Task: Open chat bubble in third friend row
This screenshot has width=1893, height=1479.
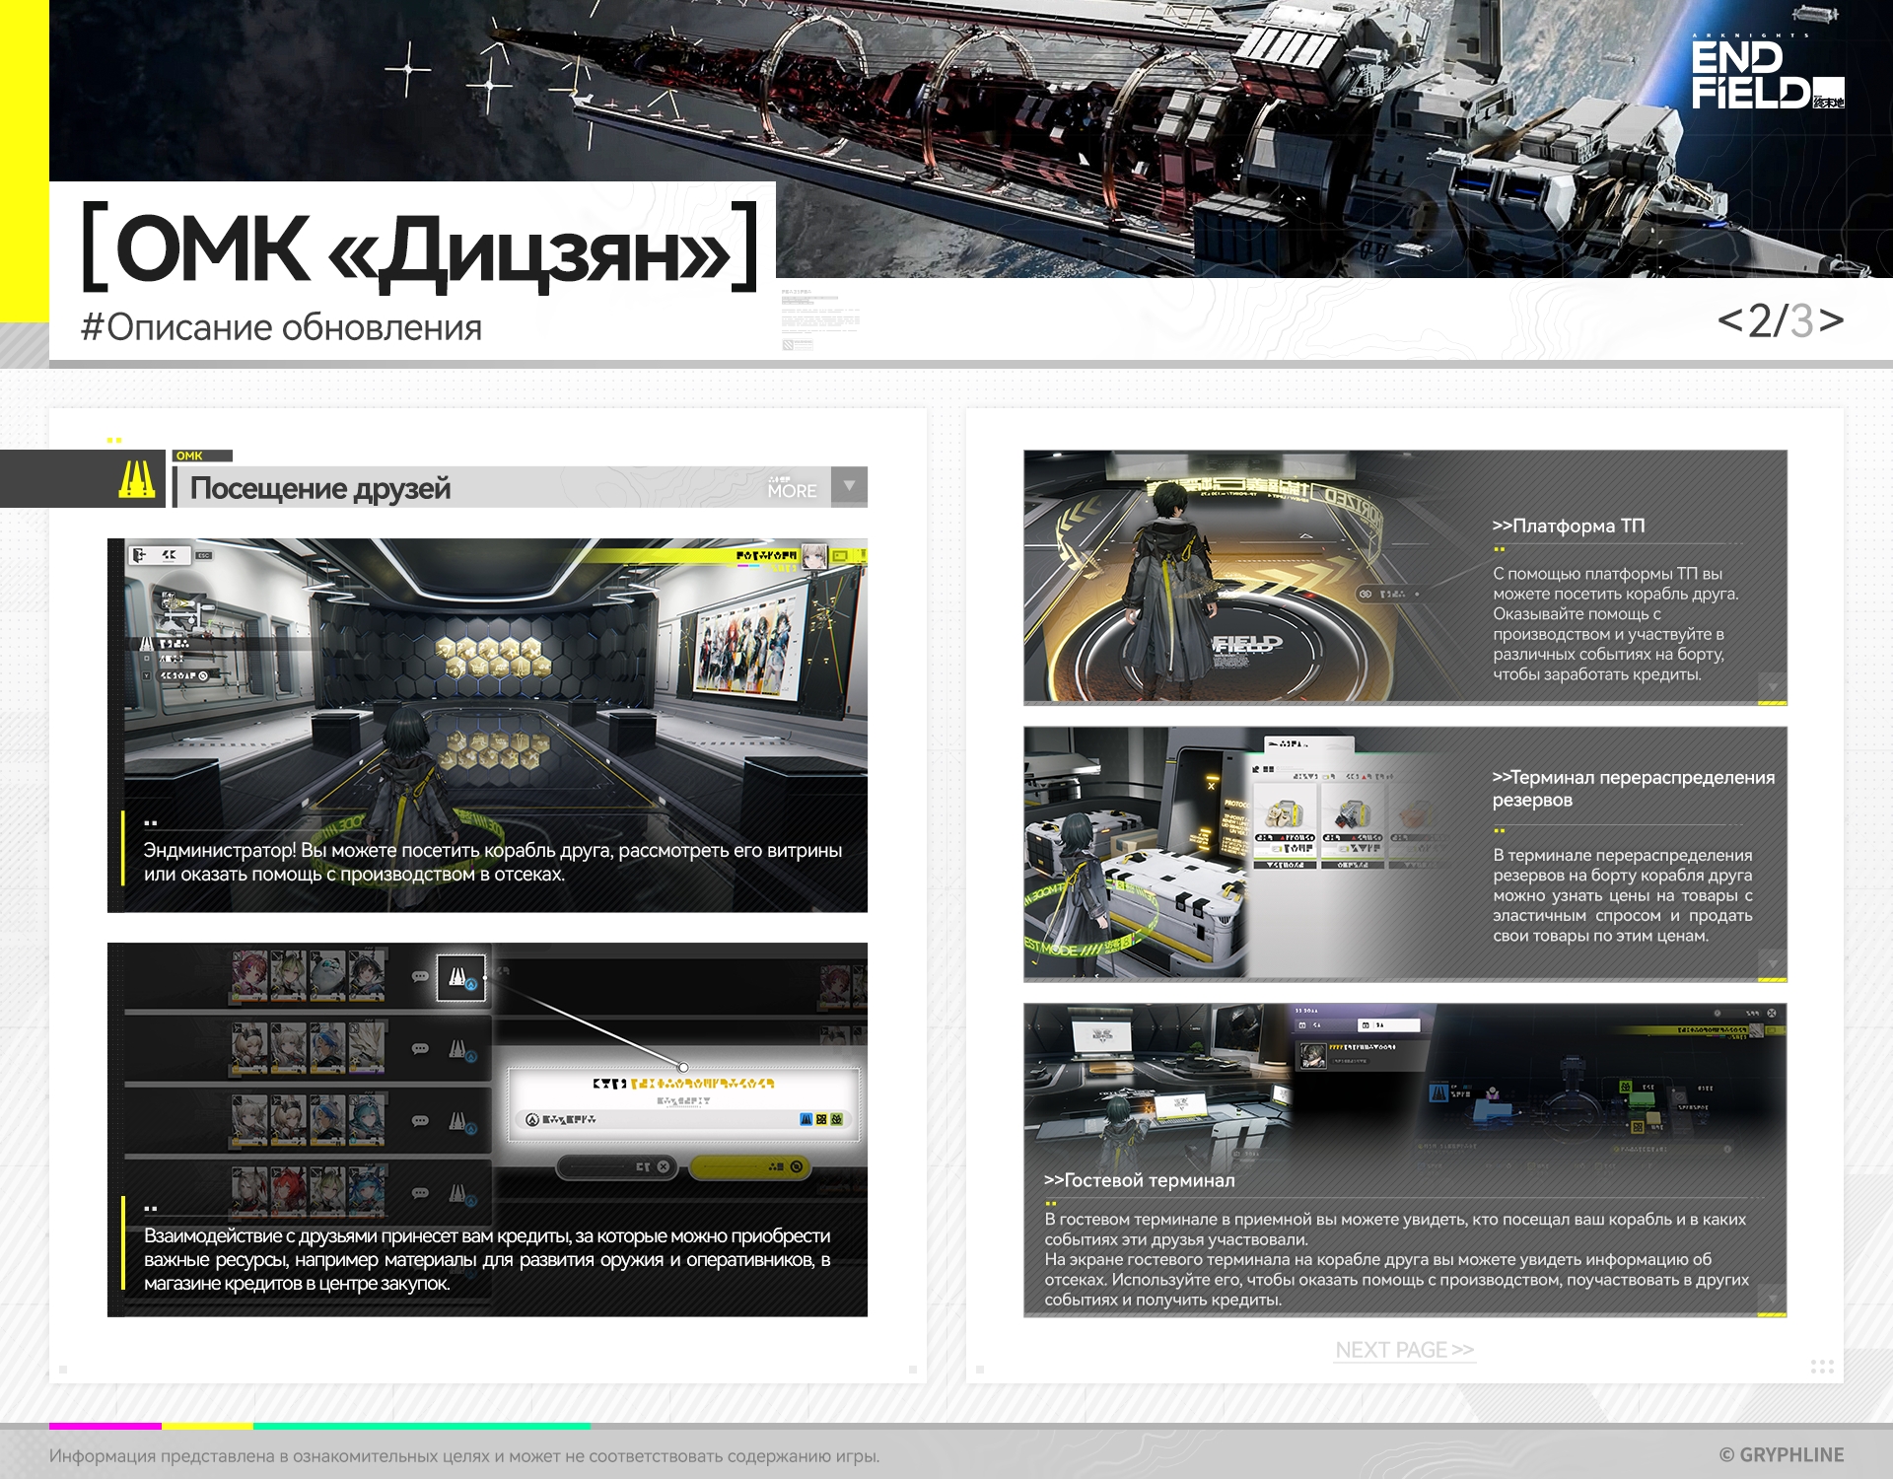Action: coord(420,1121)
